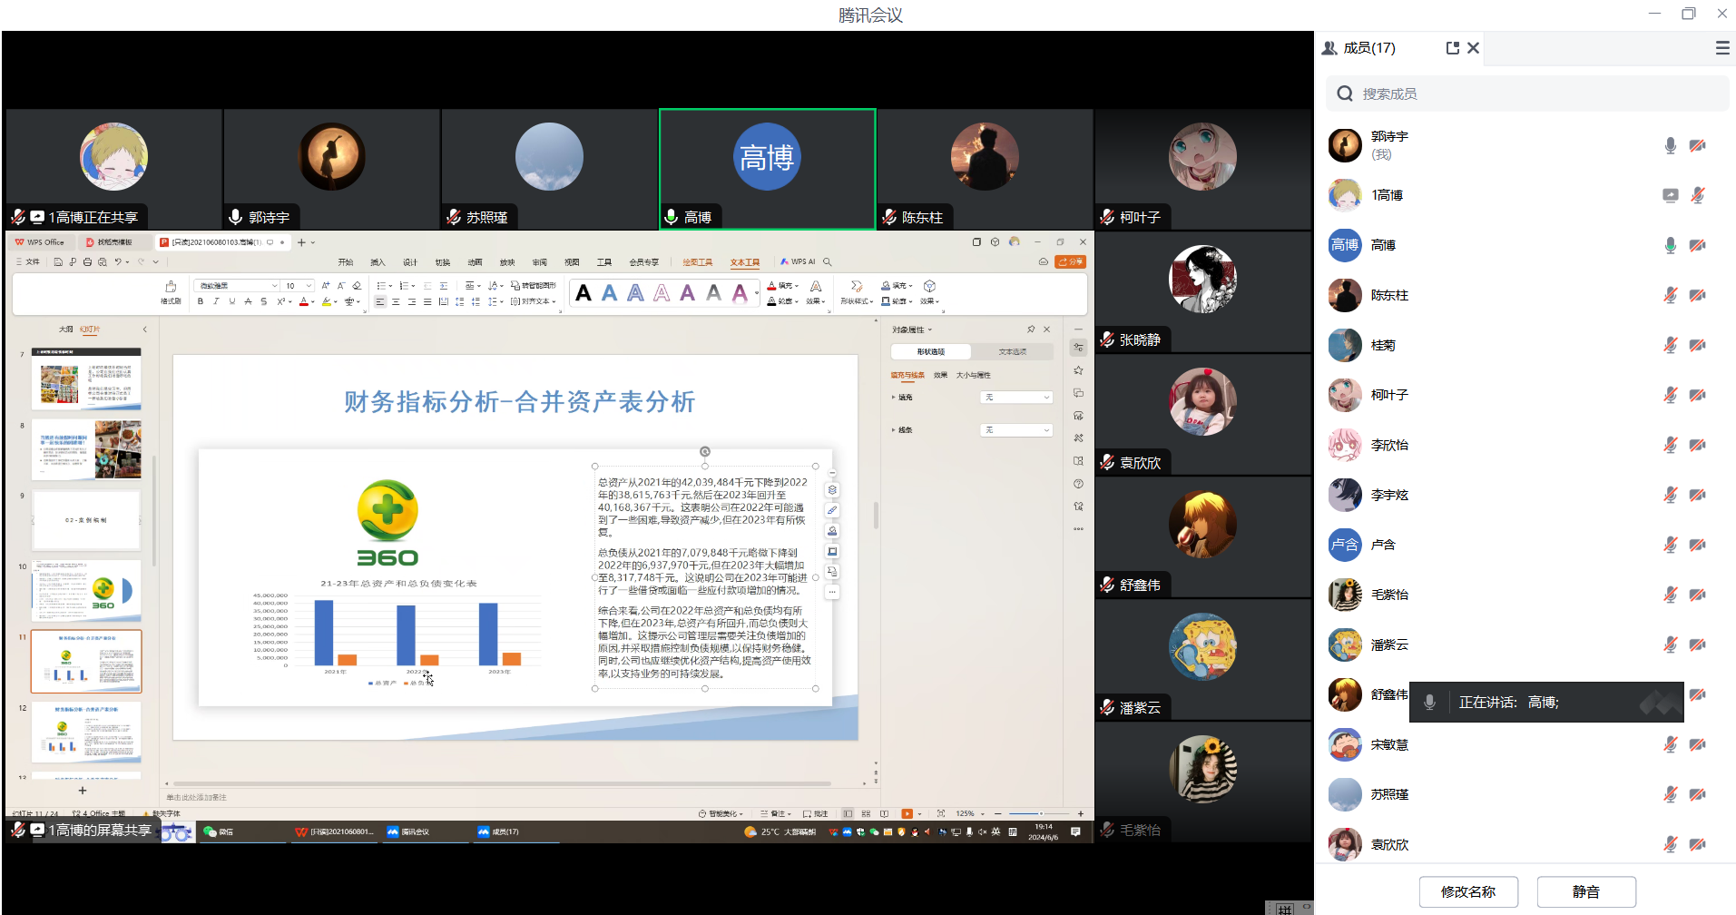
Task: Click the screen-sharing icon beside 1高博
Action: (1670, 195)
